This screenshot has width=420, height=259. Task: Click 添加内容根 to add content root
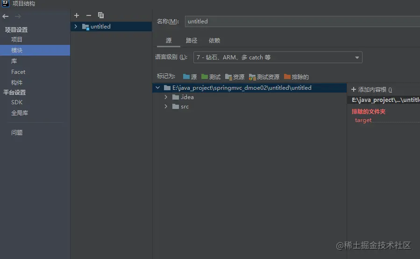[371, 90]
